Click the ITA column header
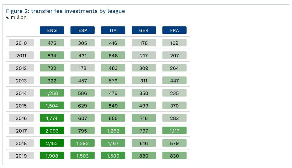The width and height of the screenshot is (292, 168). pyautogui.click(x=113, y=30)
